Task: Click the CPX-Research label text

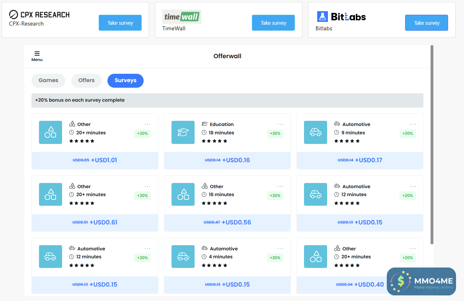Action: [x=26, y=24]
